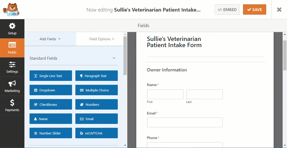
Task: Add a Multiple Choice field
Action: 96,90
